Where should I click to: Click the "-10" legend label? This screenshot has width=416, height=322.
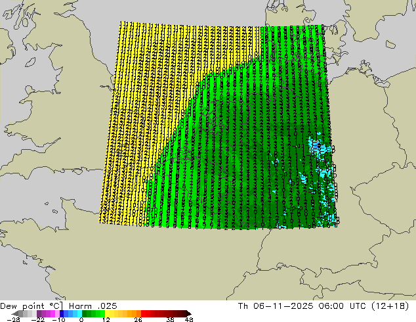[59, 319]
